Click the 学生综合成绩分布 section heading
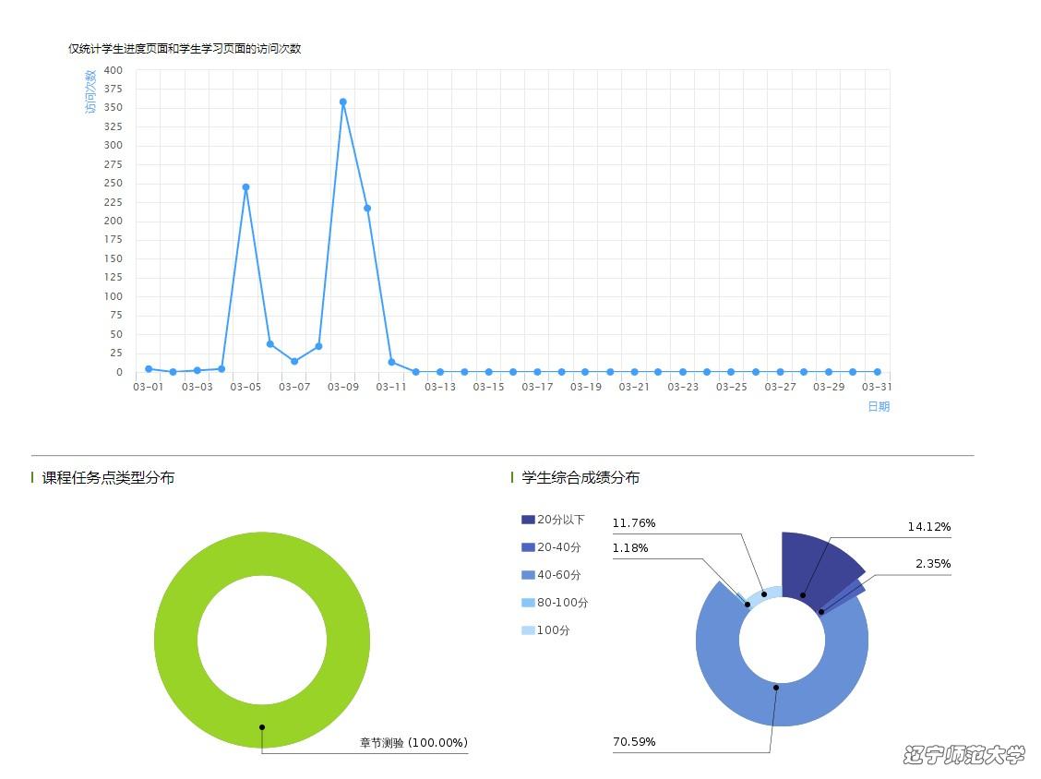The height and width of the screenshot is (779, 1041). 580,477
